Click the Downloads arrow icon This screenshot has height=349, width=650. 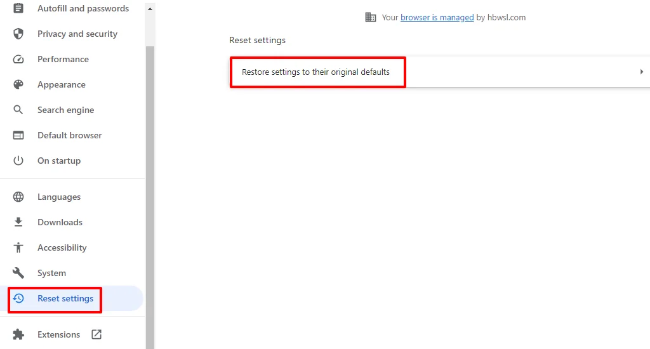(18, 222)
